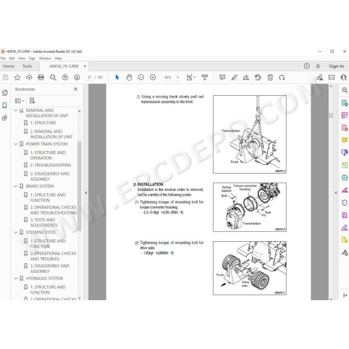Go to previous page arrow
The height and width of the screenshot is (349, 349).
65,77
